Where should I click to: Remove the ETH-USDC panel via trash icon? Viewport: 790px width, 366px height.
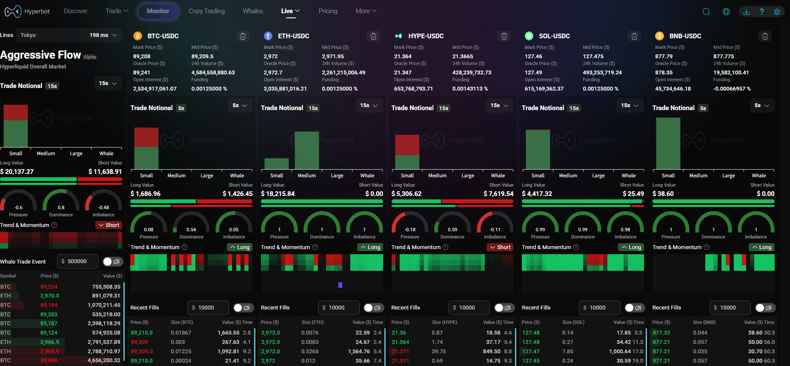[x=373, y=37]
